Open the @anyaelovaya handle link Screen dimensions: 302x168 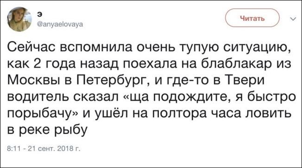tap(60, 24)
